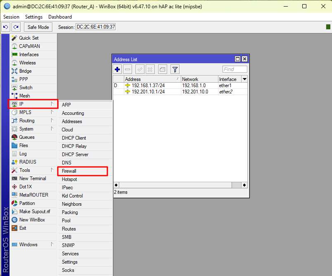Screen dimensions: 332x276
Task: Open the column selector dropdown arrow in Address List
Action: point(244,79)
